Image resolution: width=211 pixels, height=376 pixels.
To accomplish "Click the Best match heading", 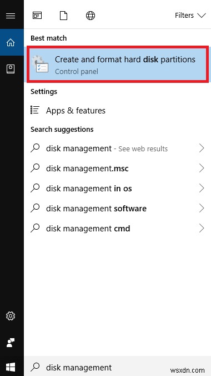I will pos(49,38).
